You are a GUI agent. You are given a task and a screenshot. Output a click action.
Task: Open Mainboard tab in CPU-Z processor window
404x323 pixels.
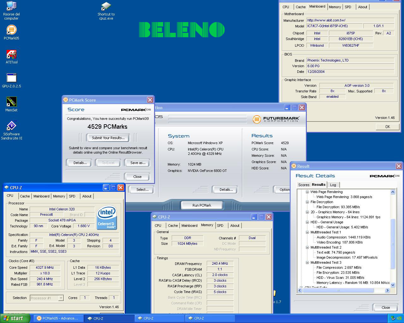(41, 196)
